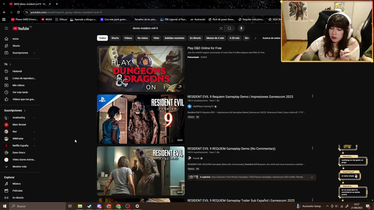Screen dimensions: 374x210
Task: Select the Shorts filter chip
Action: [x=115, y=38]
